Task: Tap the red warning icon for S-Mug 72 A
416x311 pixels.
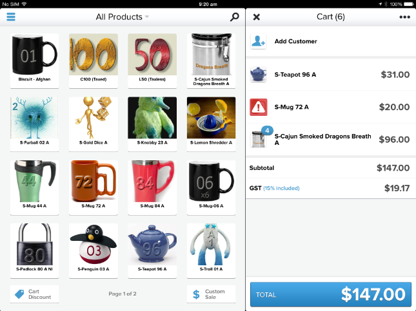Action: (x=258, y=107)
